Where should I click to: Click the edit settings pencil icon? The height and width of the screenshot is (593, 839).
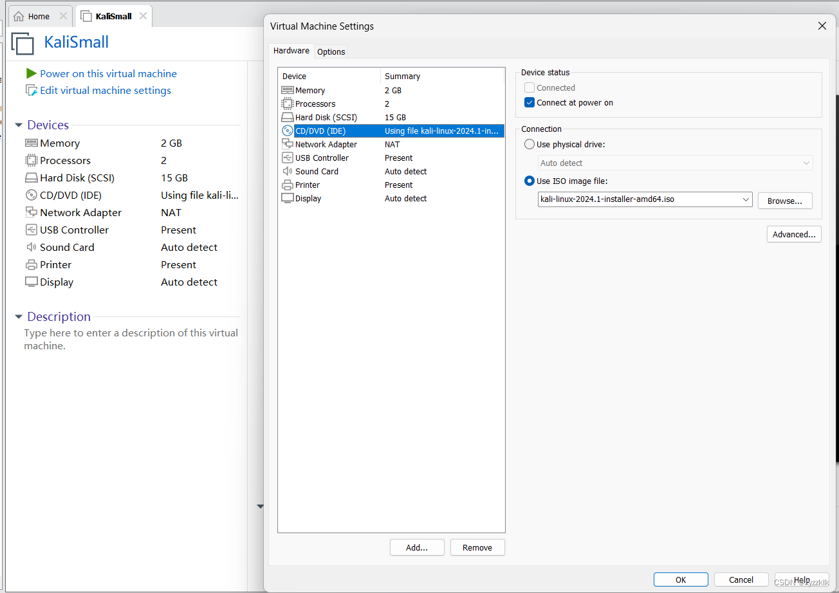(x=31, y=91)
